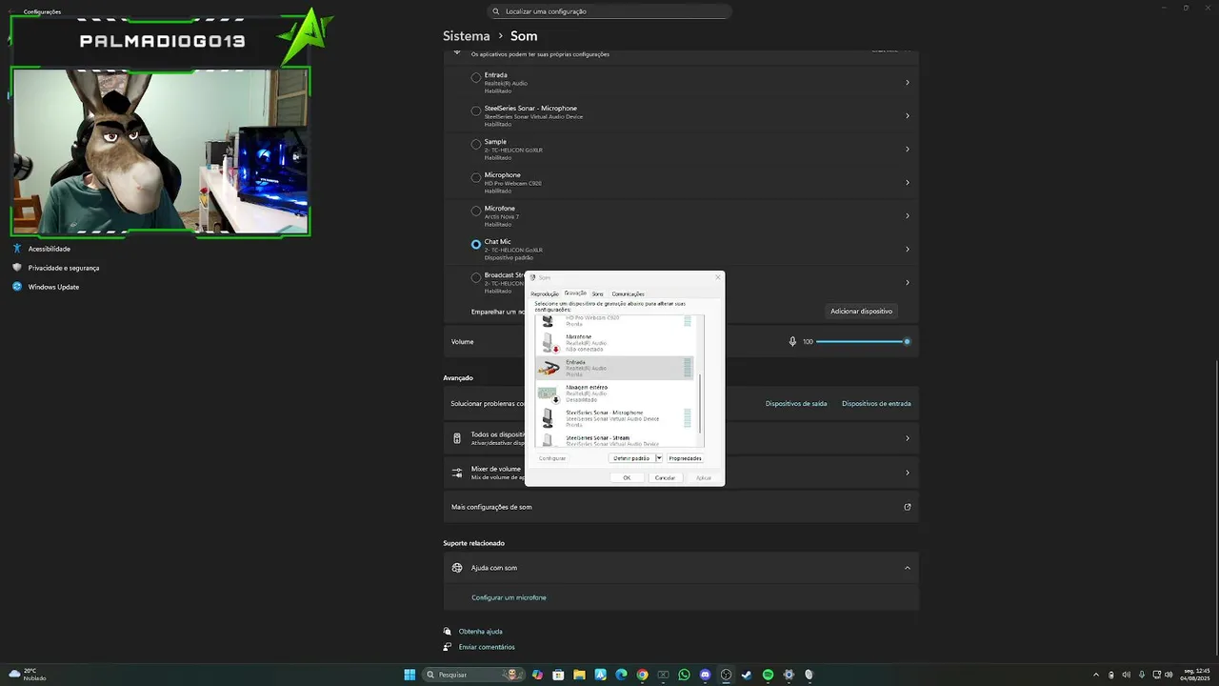Open Mixer de volume row
This screenshot has height=686, width=1219.
tap(681, 473)
